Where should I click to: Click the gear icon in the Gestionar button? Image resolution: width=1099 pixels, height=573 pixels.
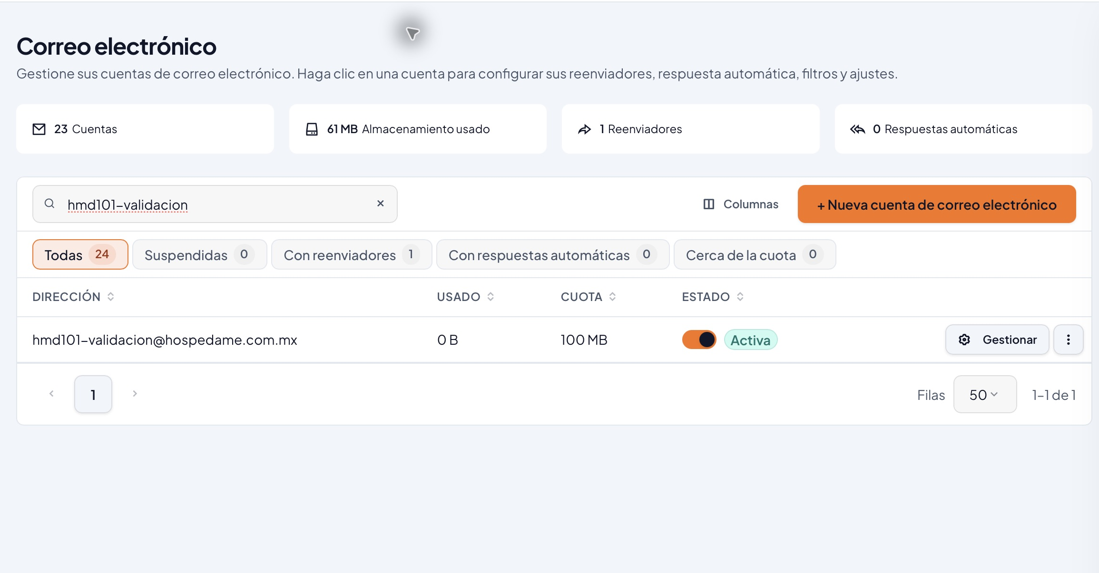point(964,340)
